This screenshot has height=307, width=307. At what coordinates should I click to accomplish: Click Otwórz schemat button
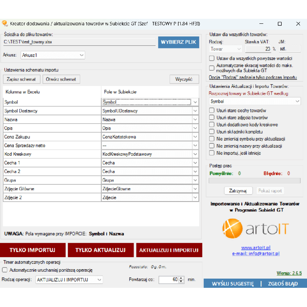[61, 79]
